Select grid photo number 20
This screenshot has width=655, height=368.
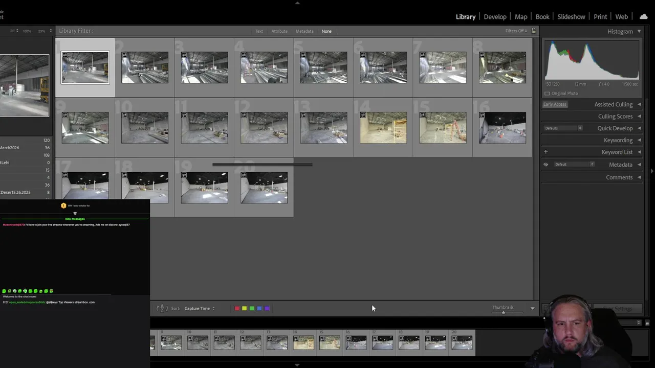click(x=264, y=188)
